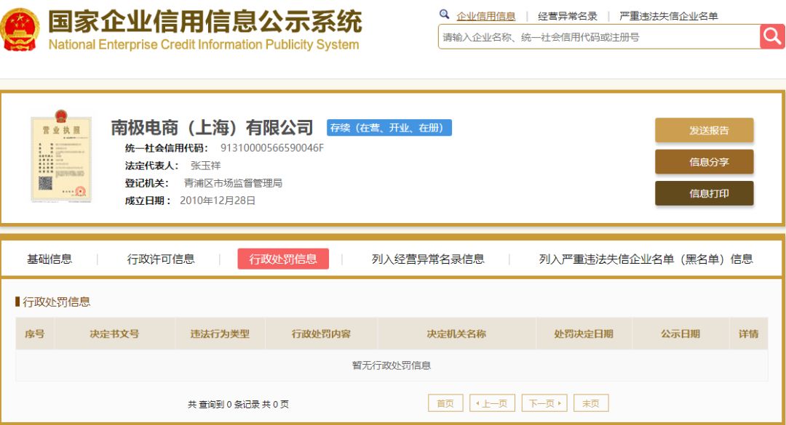
Task: Go to first page with 首页
Action: [445, 403]
